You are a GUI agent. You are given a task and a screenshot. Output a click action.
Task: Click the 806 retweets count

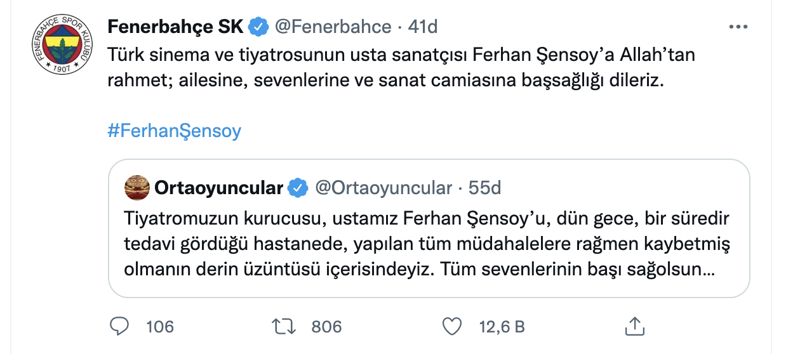326,327
